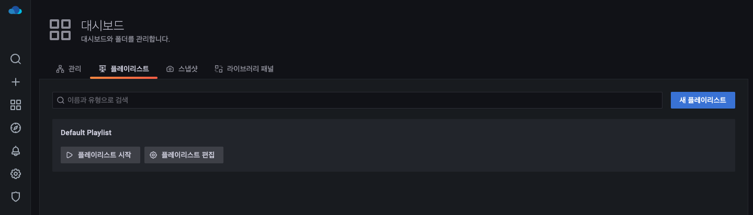Open the 라이브러리 패널 tab
This screenshot has height=215, width=753.
click(x=244, y=69)
